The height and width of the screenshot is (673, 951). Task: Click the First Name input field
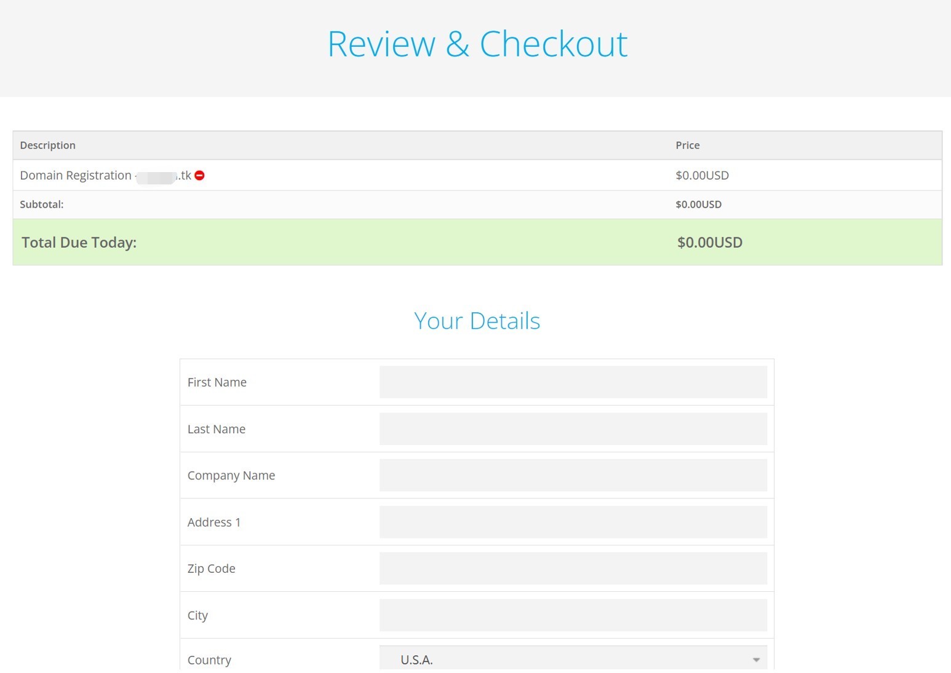[573, 382]
